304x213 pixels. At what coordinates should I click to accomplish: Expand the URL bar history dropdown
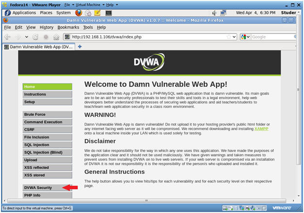(x=234, y=37)
